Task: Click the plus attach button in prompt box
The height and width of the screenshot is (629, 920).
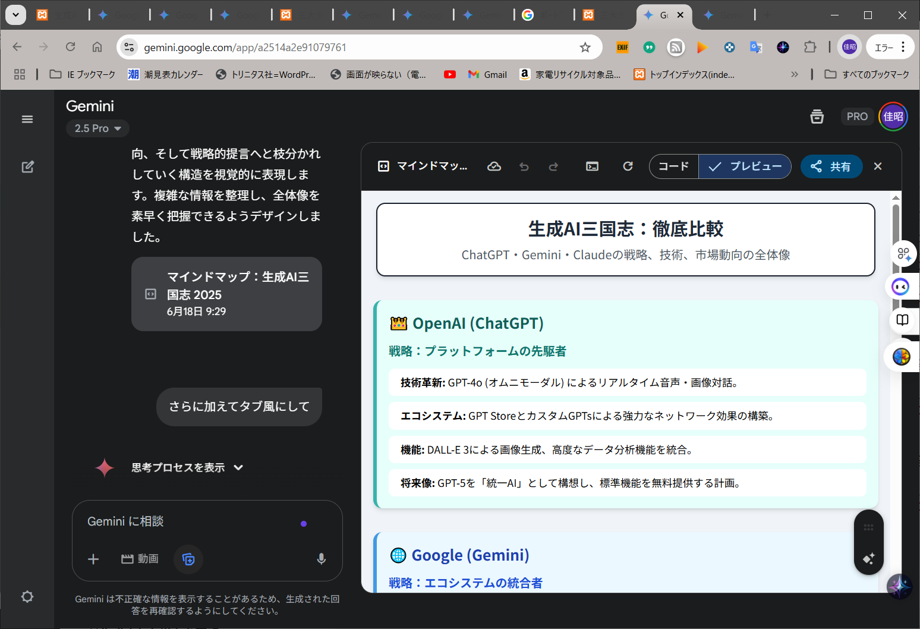Action: point(93,559)
